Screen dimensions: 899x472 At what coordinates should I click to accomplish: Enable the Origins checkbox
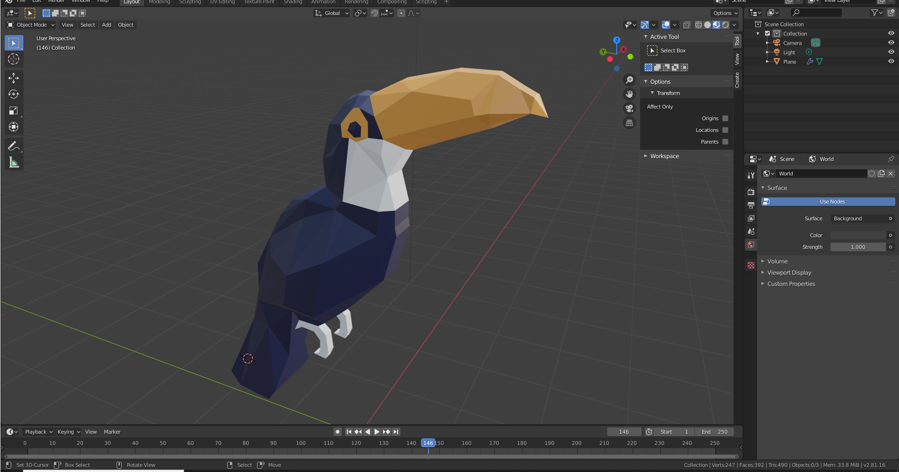[725, 118]
